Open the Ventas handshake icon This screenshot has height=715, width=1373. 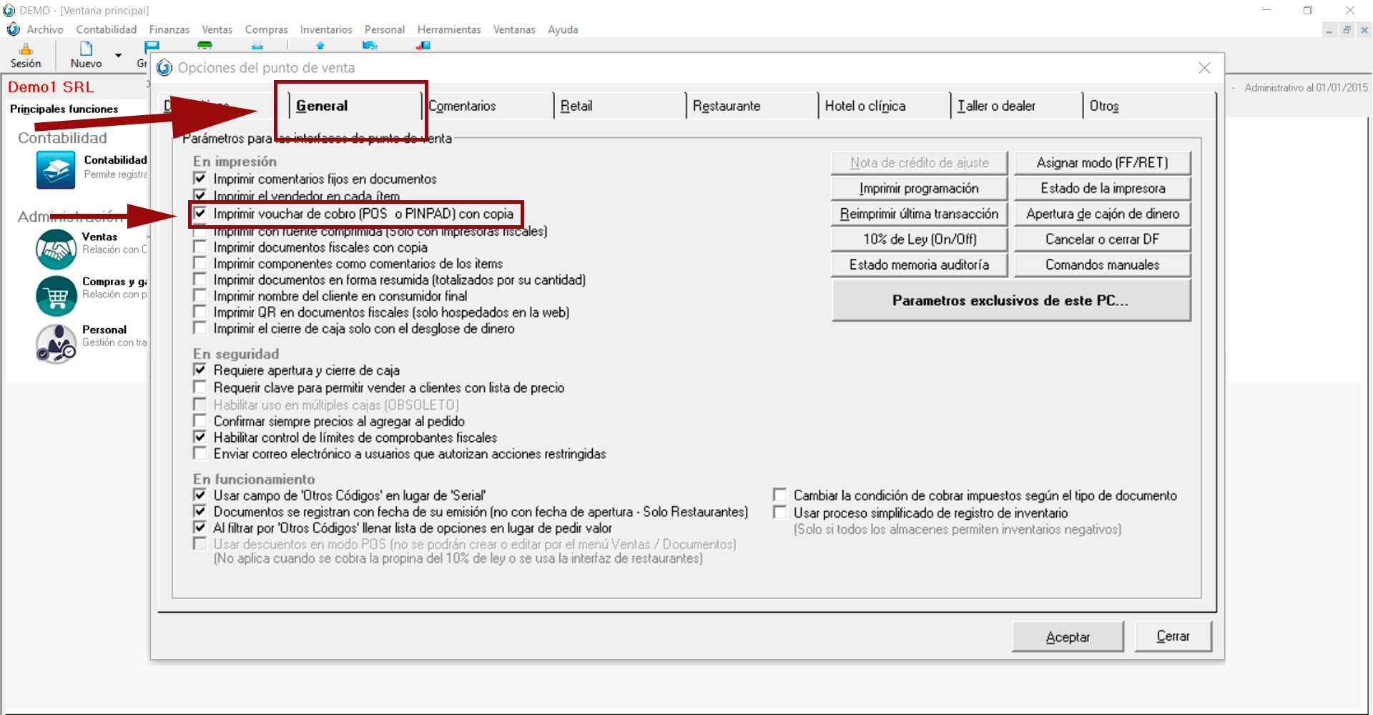coord(56,249)
